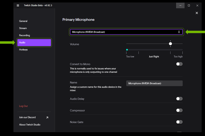Click the Twitch Studio Beta title text
205x136 pixels.
point(38,5)
